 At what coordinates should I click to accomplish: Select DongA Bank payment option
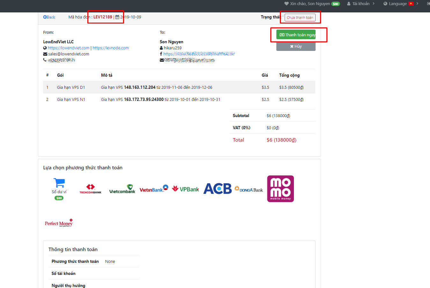[x=249, y=189]
